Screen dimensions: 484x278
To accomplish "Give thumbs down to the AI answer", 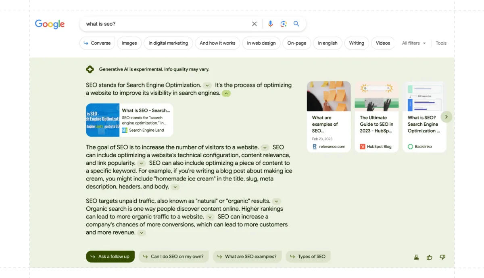I will [x=442, y=257].
